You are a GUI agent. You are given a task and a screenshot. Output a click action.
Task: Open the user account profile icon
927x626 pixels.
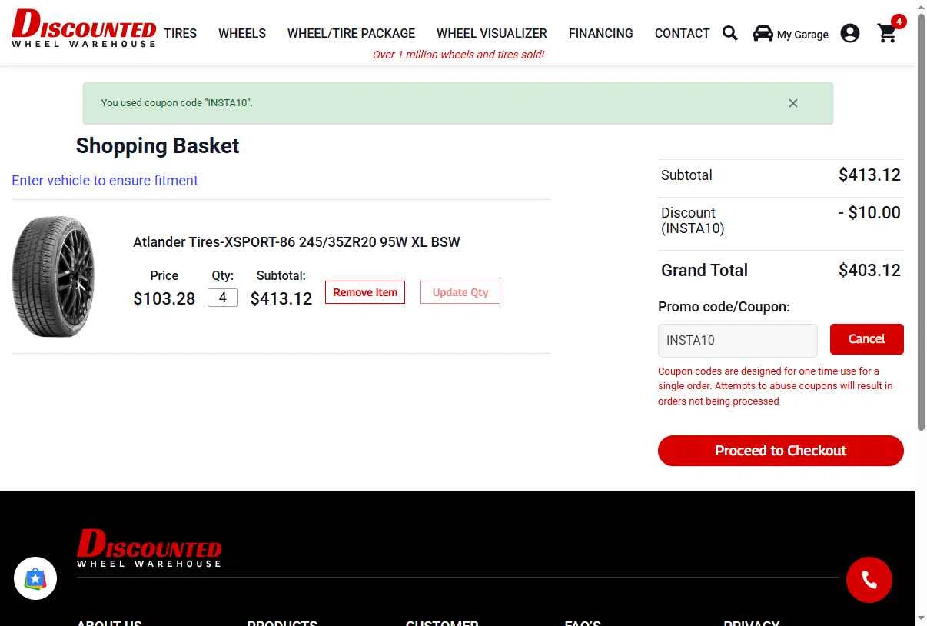pos(850,33)
